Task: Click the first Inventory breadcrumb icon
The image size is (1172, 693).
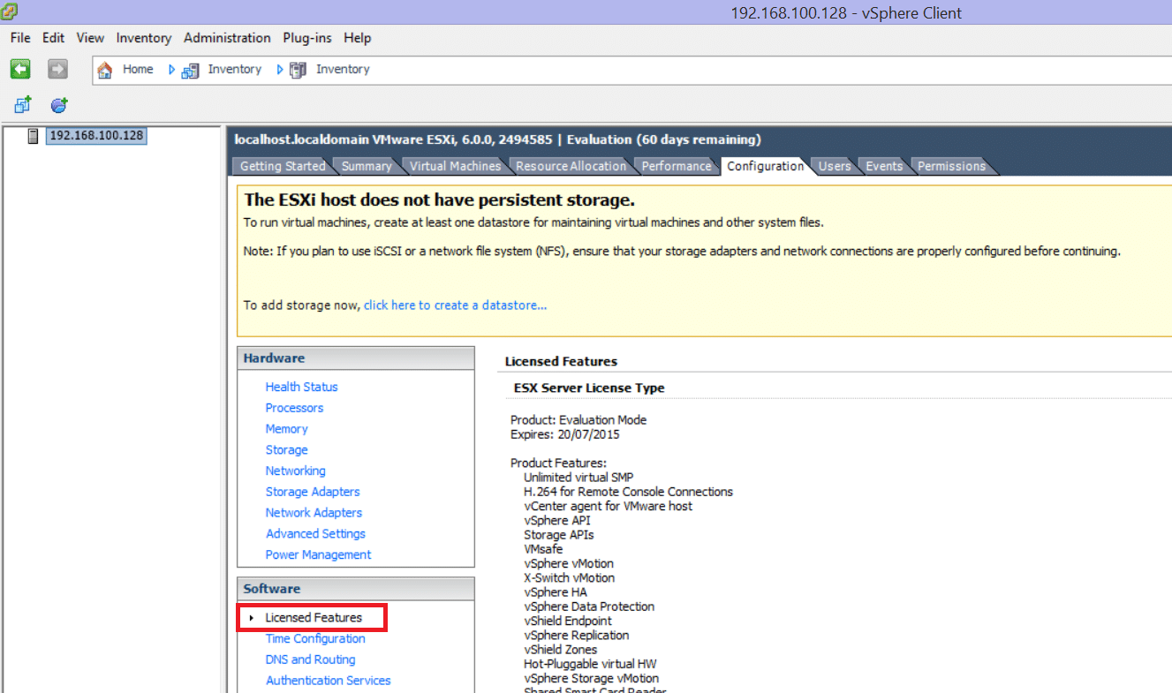Action: tap(191, 70)
